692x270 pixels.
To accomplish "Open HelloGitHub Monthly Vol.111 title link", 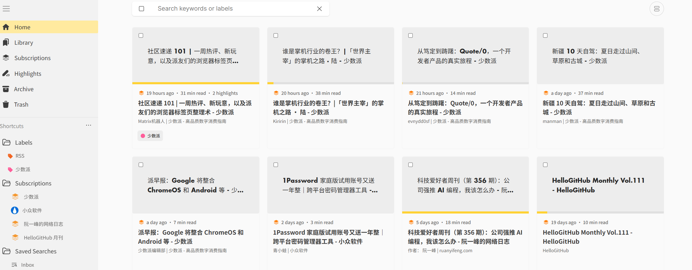I will tap(588, 237).
